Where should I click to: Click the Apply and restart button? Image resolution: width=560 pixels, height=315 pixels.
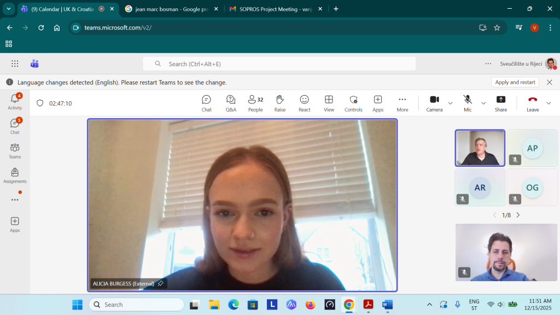[515, 82]
